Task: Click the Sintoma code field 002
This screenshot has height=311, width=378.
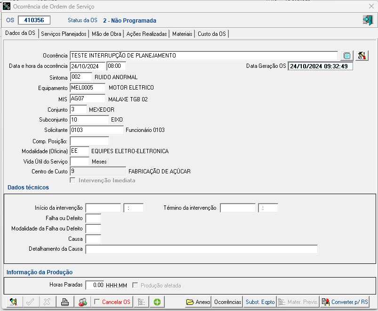Action: click(x=81, y=77)
